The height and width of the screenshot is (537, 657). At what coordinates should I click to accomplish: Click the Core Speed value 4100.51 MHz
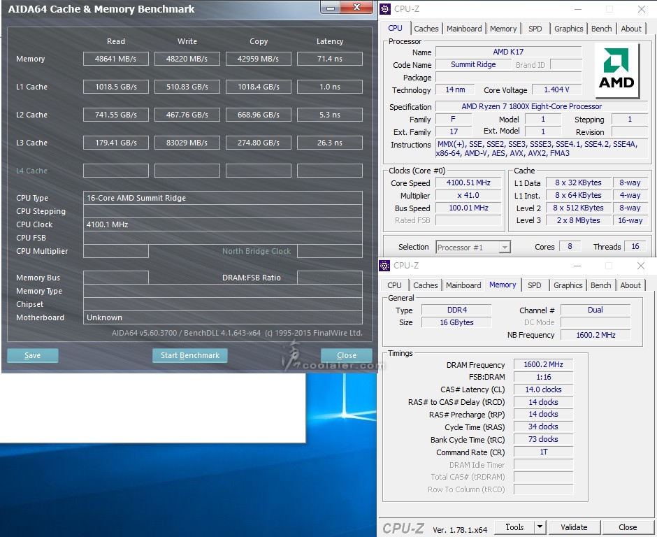point(468,182)
